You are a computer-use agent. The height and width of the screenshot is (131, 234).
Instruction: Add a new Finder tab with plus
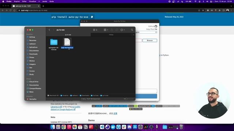[134, 35]
